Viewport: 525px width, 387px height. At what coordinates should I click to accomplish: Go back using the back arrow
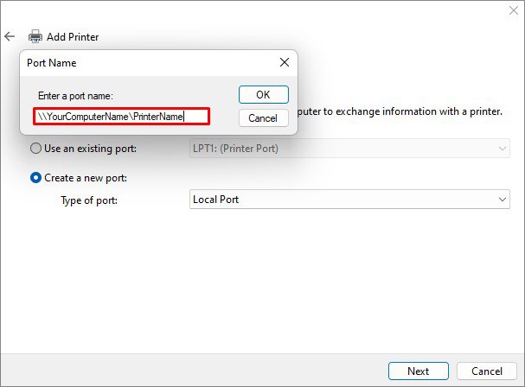click(10, 37)
